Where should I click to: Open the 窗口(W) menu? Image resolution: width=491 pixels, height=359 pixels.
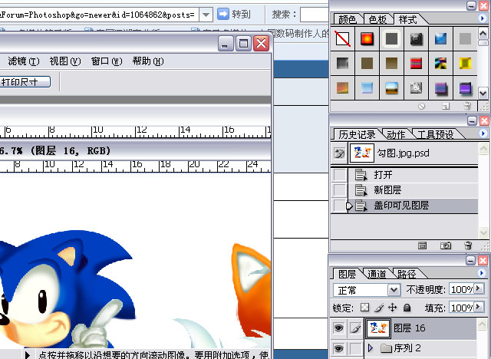(107, 61)
